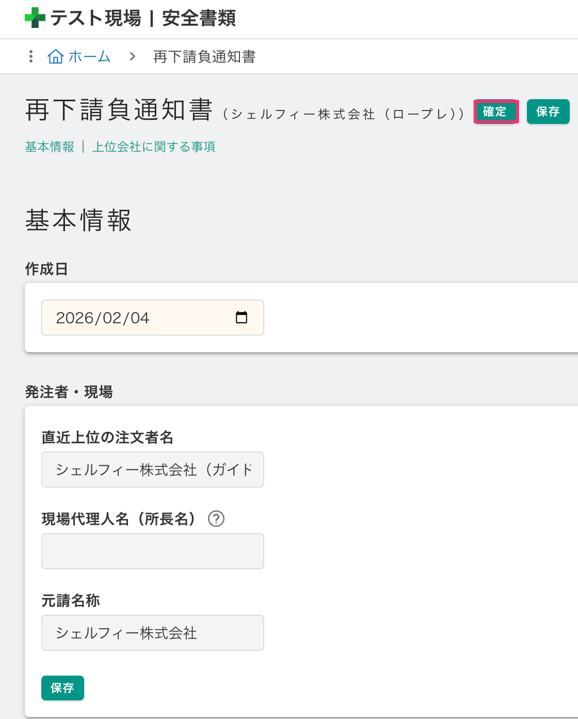
Task: Click the 直近上位の注文者名 field
Action: 153,470
